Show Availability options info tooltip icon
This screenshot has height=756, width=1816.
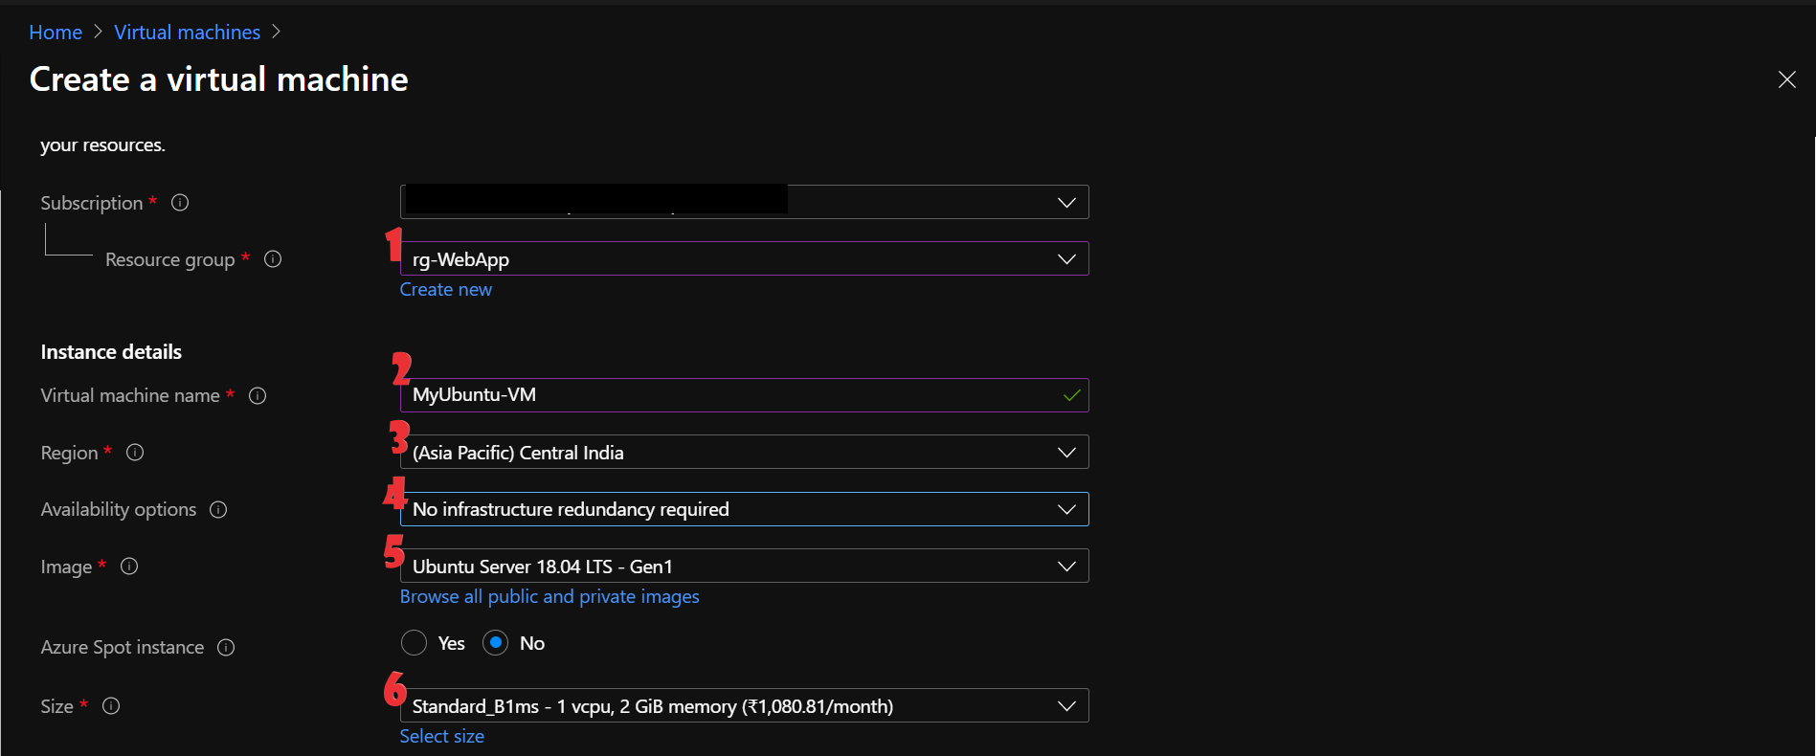(x=218, y=510)
